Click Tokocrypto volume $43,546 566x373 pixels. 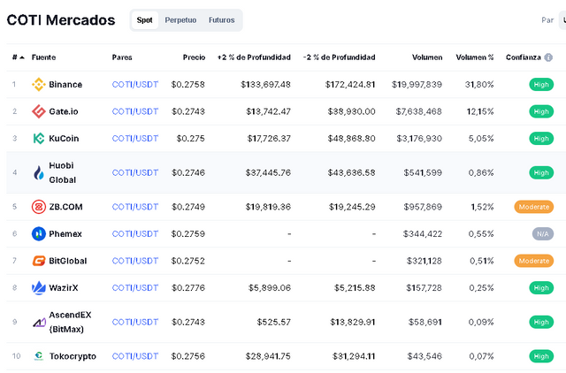424,356
